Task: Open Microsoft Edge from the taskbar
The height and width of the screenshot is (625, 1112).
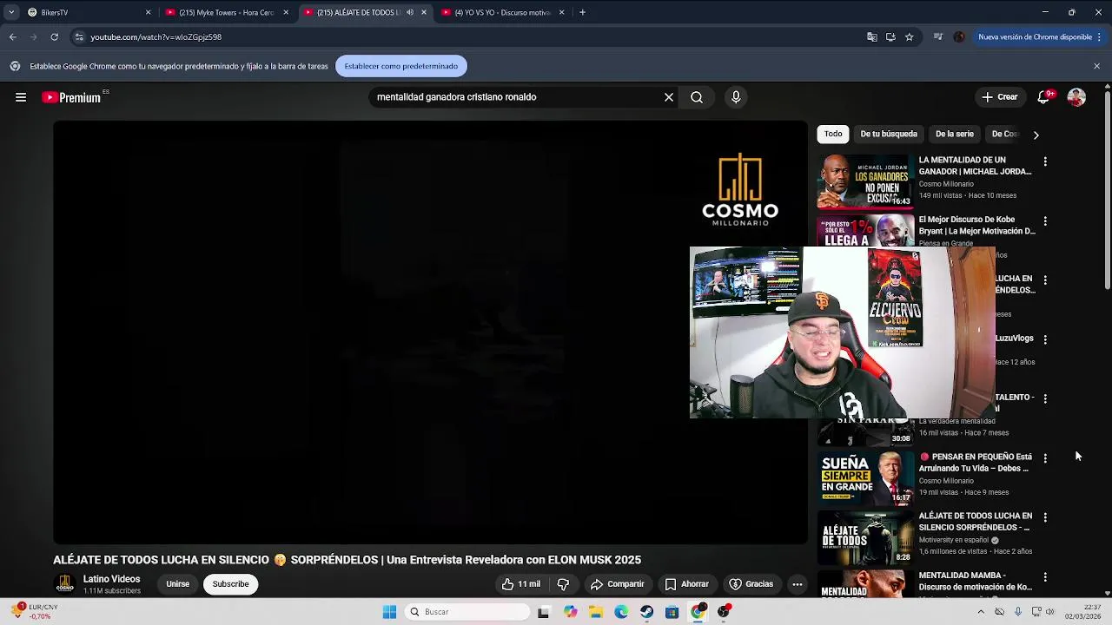Action: click(x=621, y=612)
